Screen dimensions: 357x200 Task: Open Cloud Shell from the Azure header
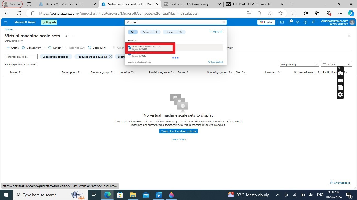pos(282,22)
